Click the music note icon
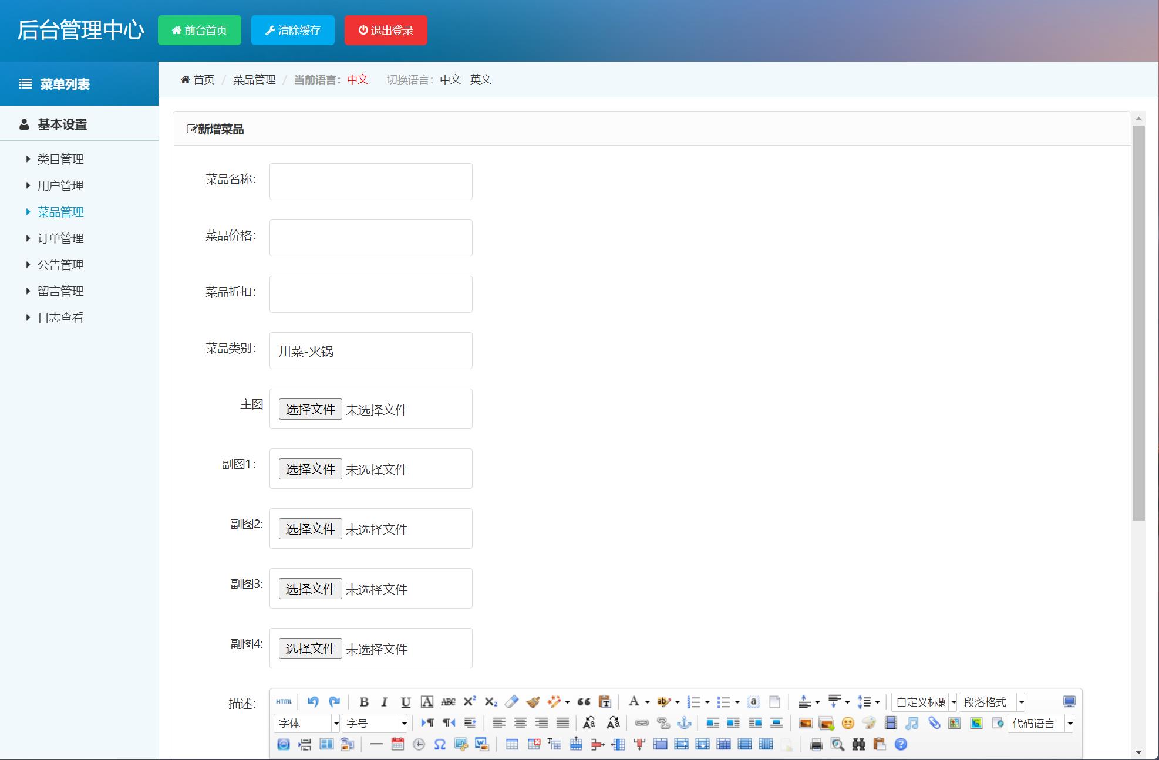The image size is (1159, 760). point(912,723)
